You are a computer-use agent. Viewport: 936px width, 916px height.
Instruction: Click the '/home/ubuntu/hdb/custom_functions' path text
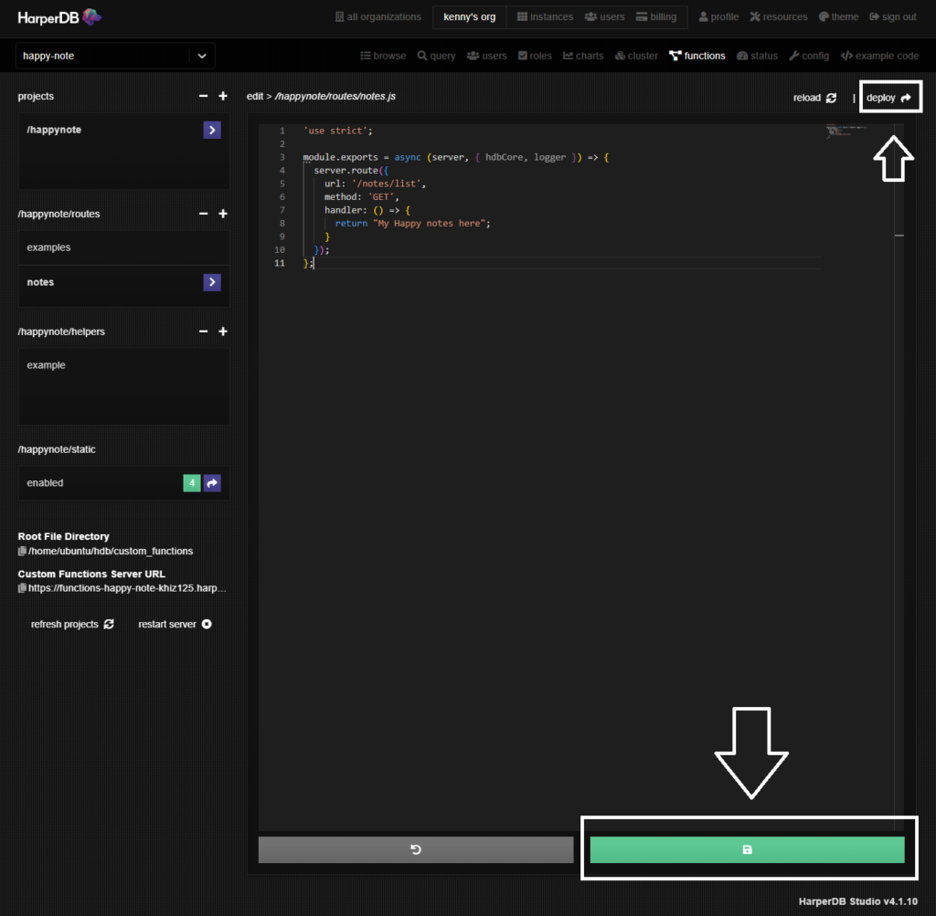coord(111,551)
